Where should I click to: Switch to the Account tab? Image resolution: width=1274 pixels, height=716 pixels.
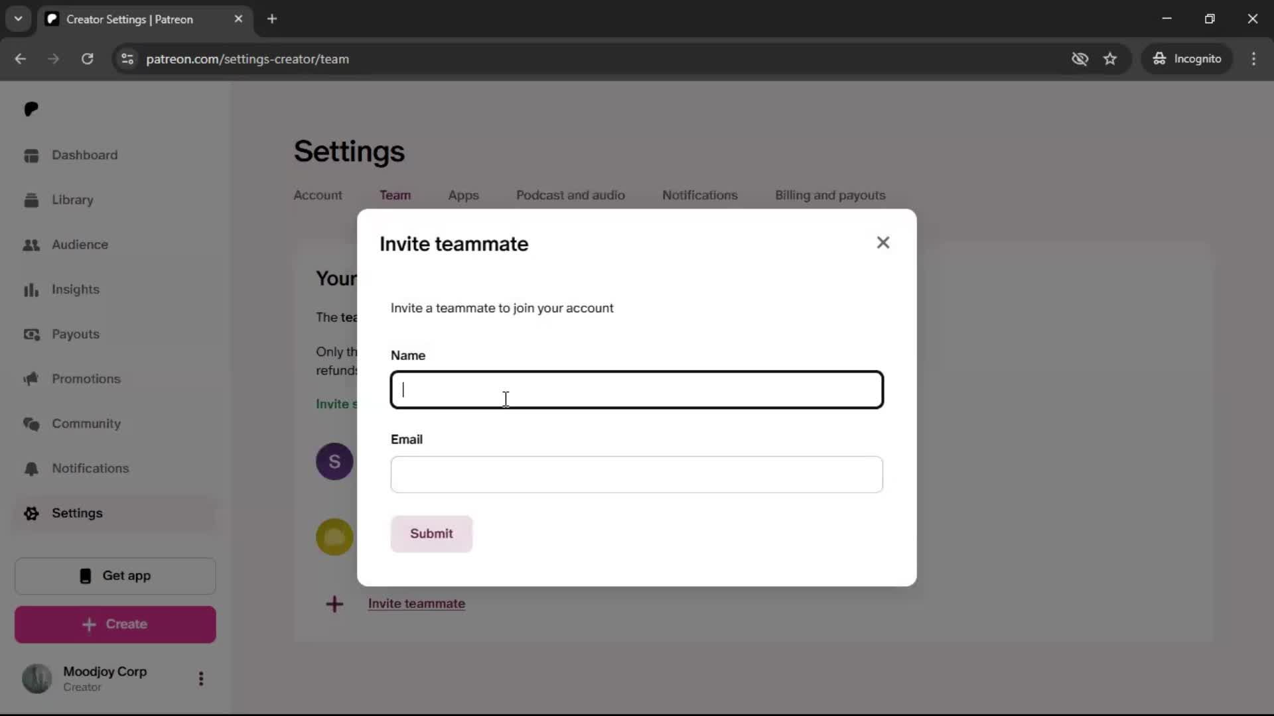(x=318, y=195)
